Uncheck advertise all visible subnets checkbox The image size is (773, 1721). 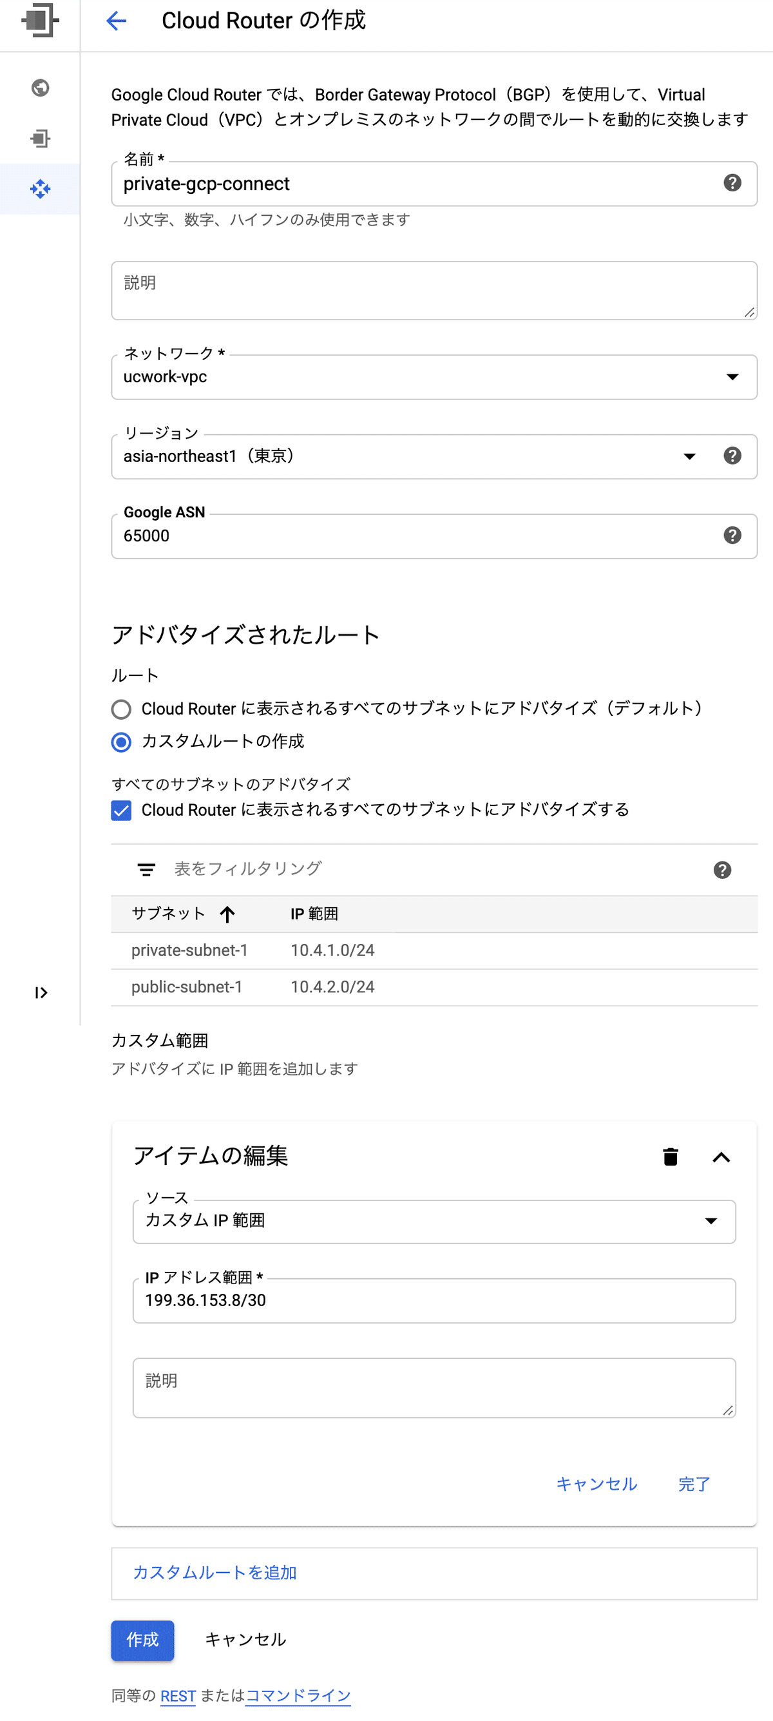click(121, 811)
